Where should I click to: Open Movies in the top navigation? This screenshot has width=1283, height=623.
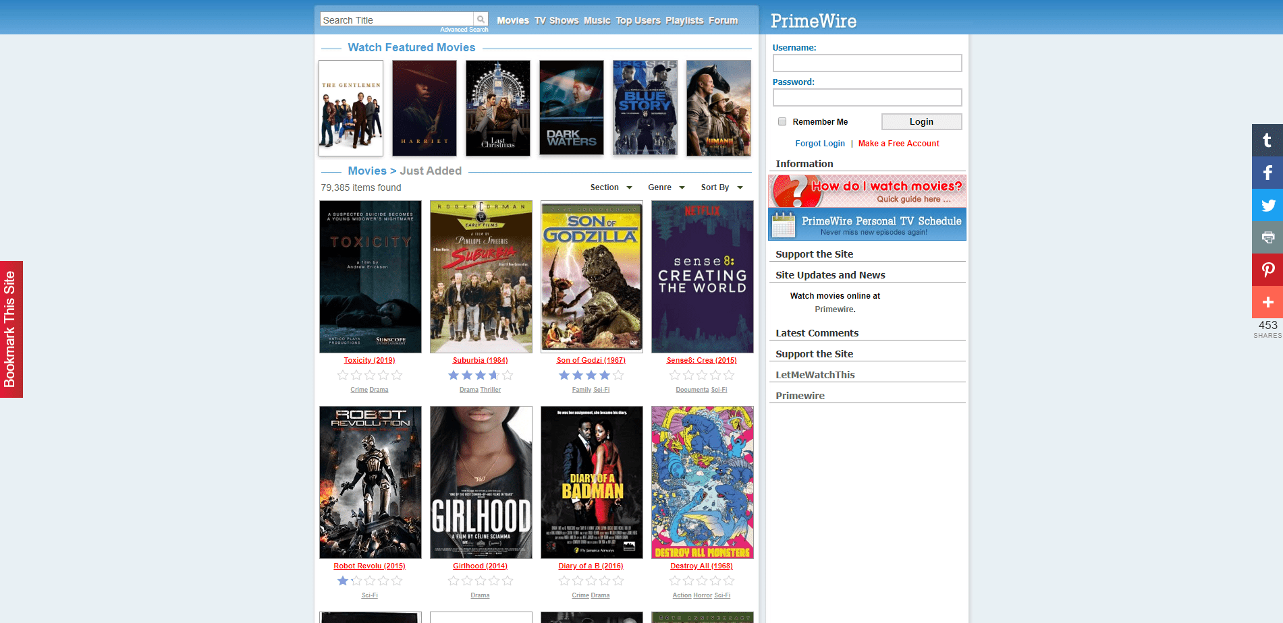click(513, 20)
